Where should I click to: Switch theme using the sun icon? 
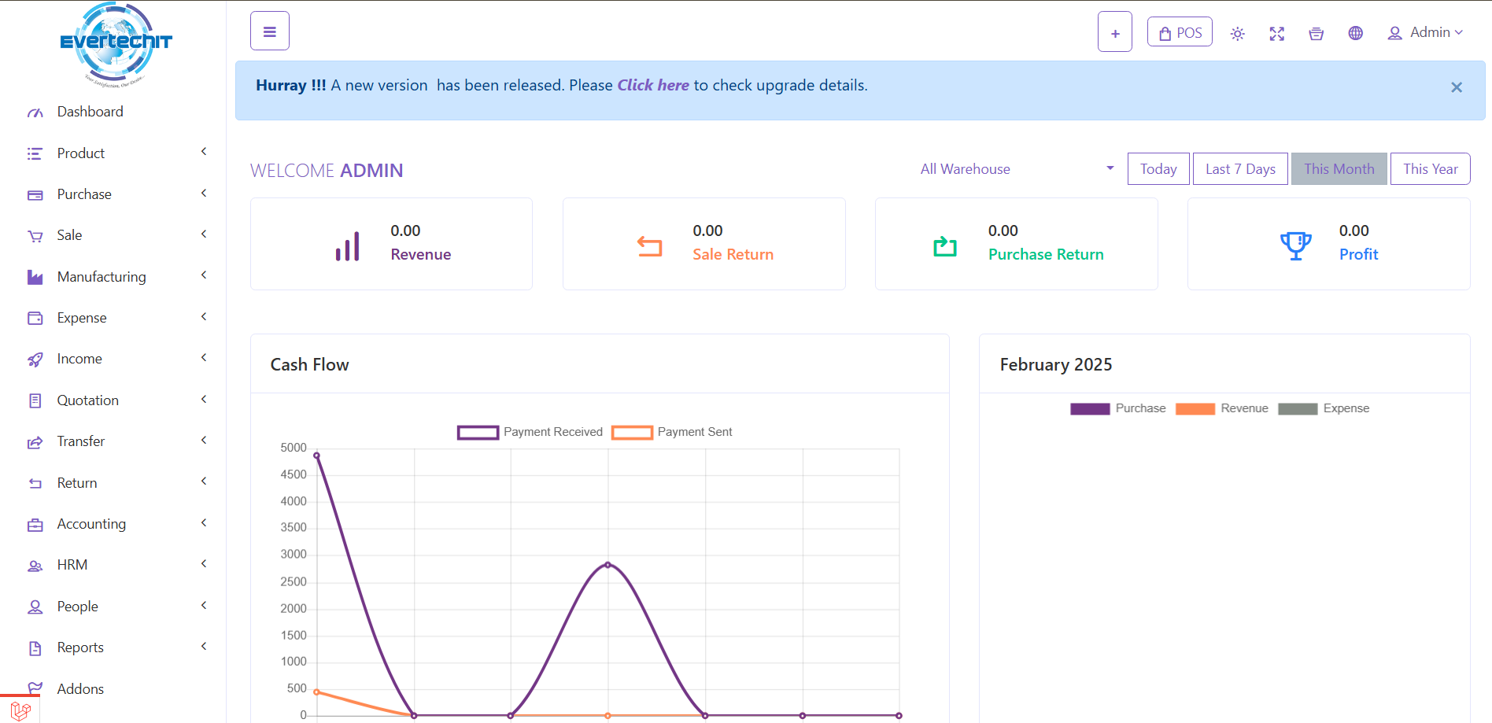1237,34
